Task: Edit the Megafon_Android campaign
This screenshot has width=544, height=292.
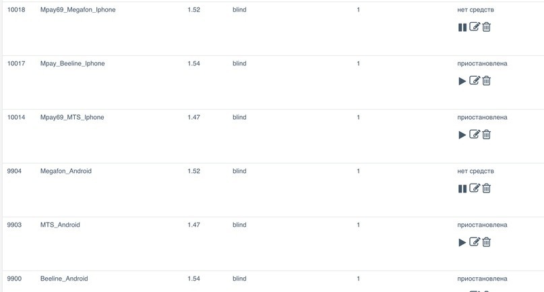Action: pyautogui.click(x=475, y=188)
